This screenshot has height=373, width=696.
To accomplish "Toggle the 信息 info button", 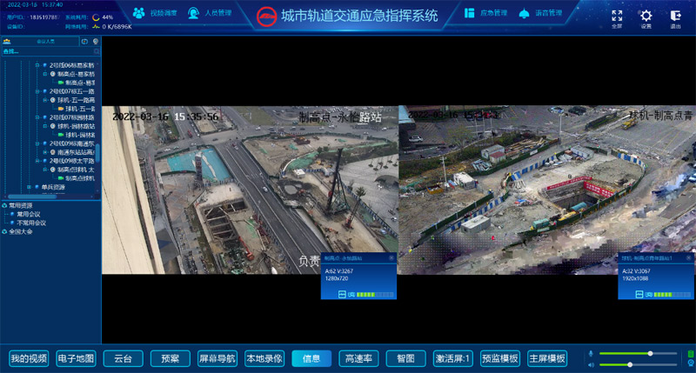I will [311, 358].
